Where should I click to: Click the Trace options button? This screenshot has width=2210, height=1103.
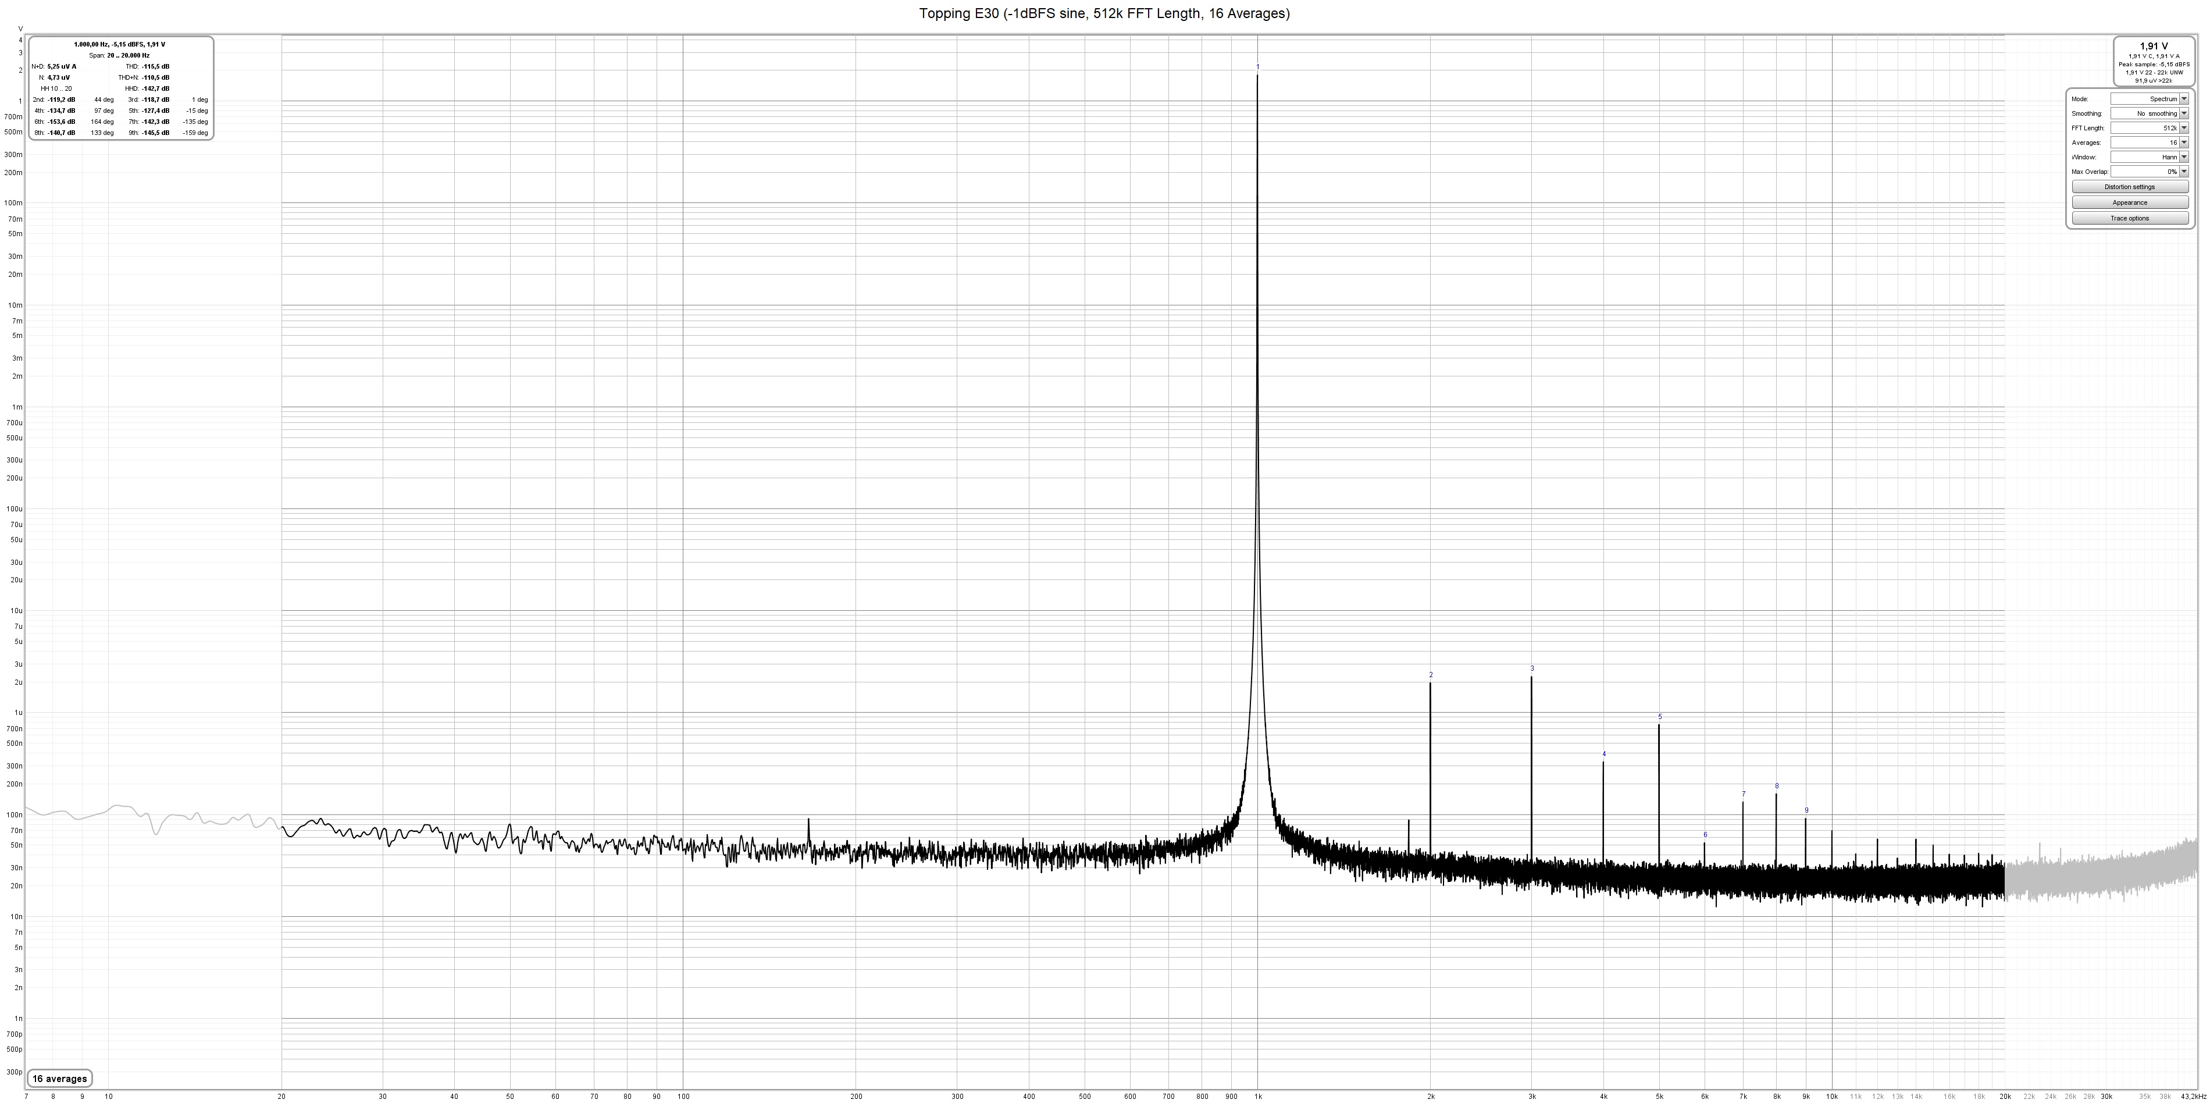tap(2129, 218)
